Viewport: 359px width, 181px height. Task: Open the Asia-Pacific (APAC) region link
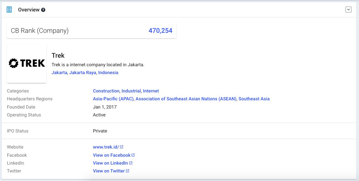pyautogui.click(x=113, y=99)
